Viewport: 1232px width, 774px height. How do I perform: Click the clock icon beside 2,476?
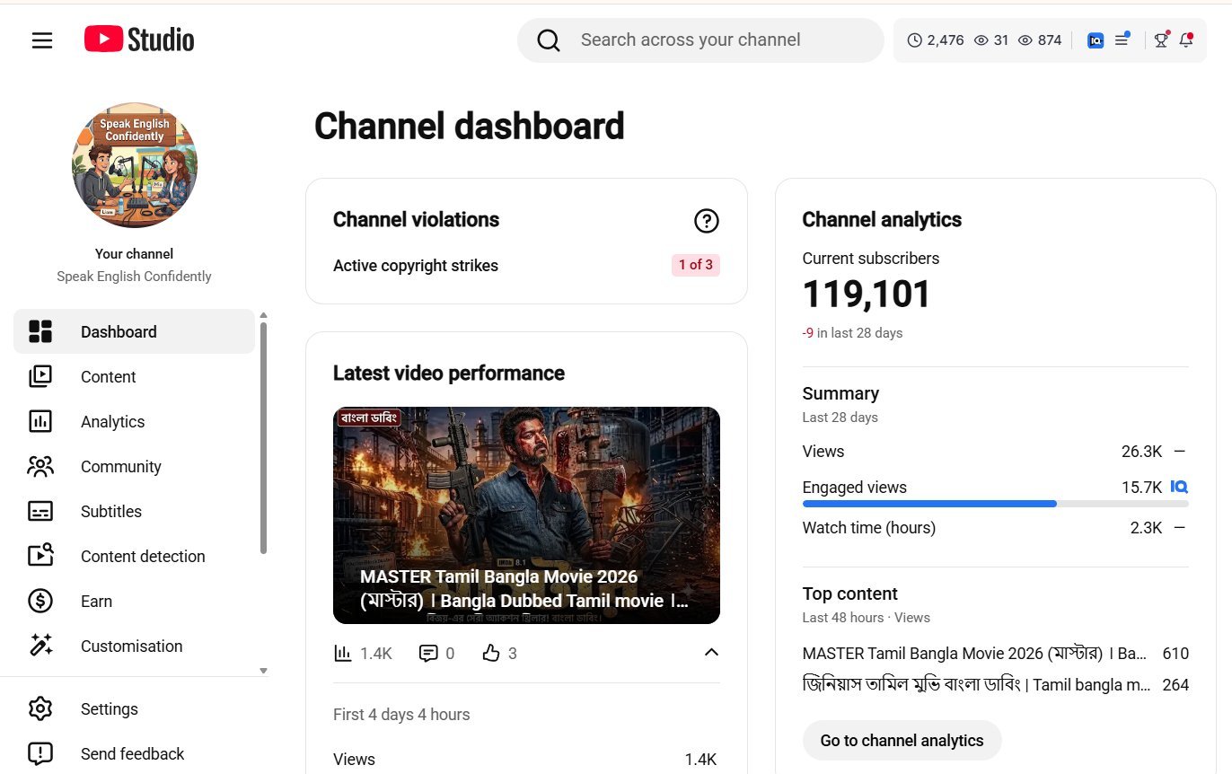(x=914, y=40)
